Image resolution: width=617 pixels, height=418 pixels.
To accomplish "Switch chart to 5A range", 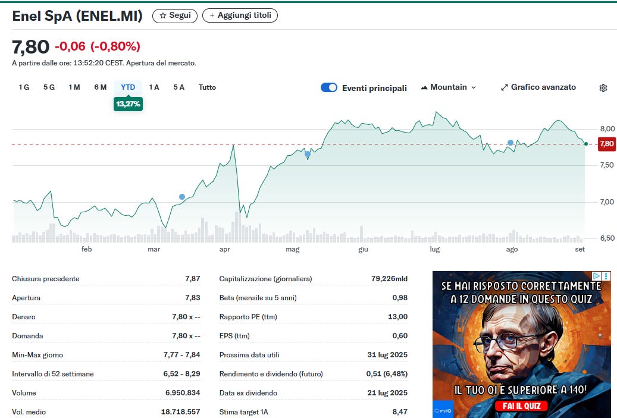I will tap(178, 87).
